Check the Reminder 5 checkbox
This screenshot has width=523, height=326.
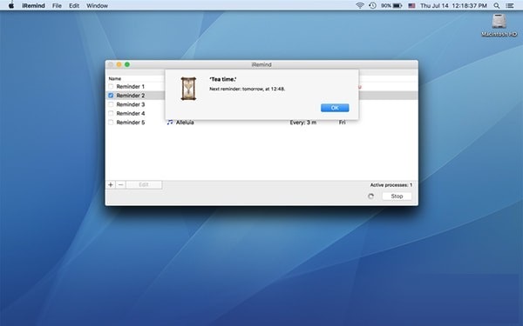(111, 123)
